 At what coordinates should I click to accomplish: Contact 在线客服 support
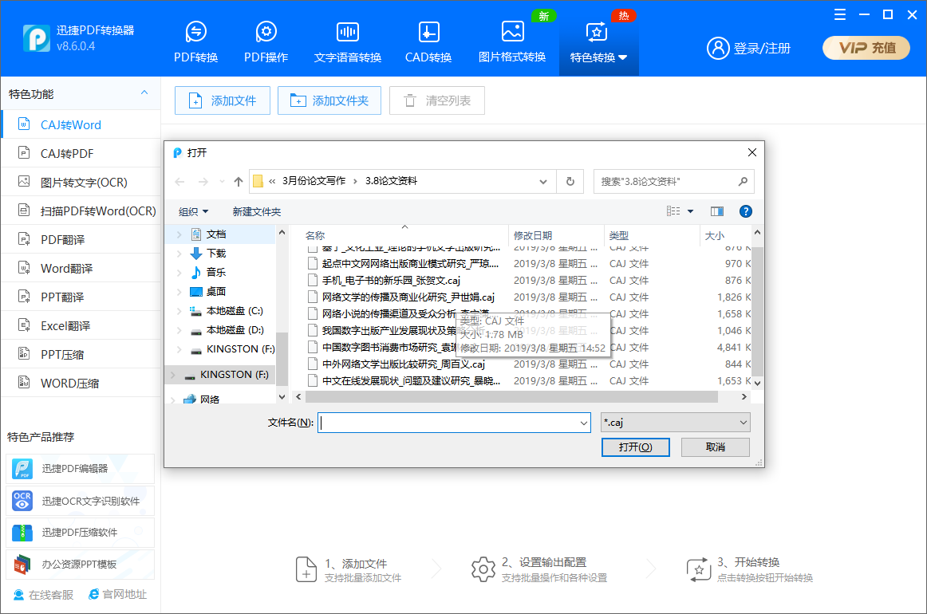tap(44, 595)
